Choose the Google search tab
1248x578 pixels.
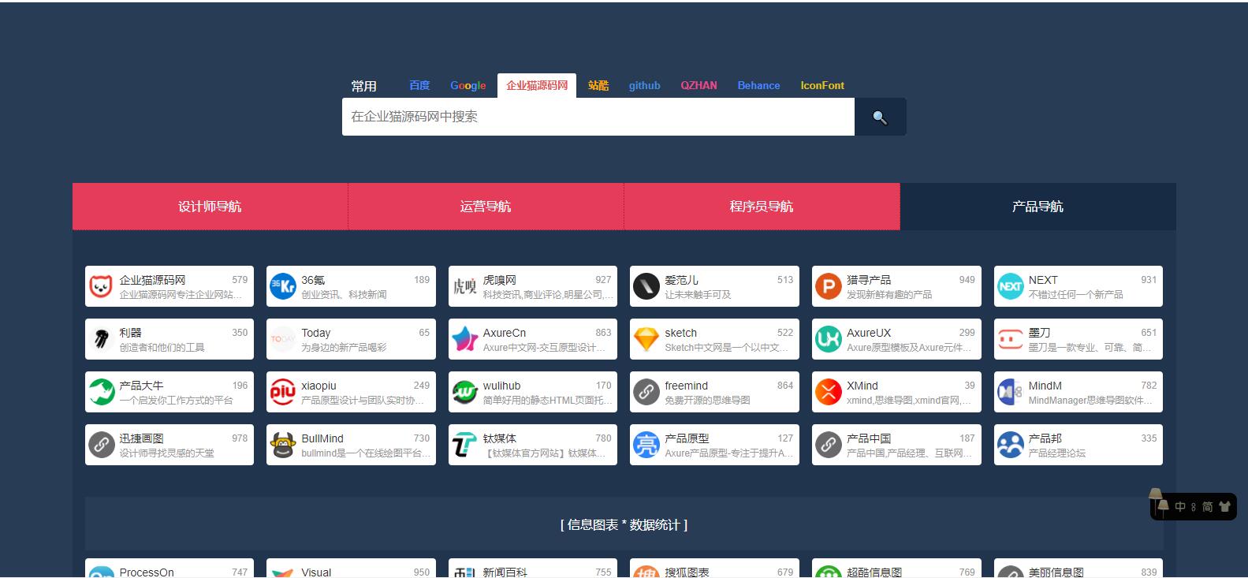coord(468,85)
